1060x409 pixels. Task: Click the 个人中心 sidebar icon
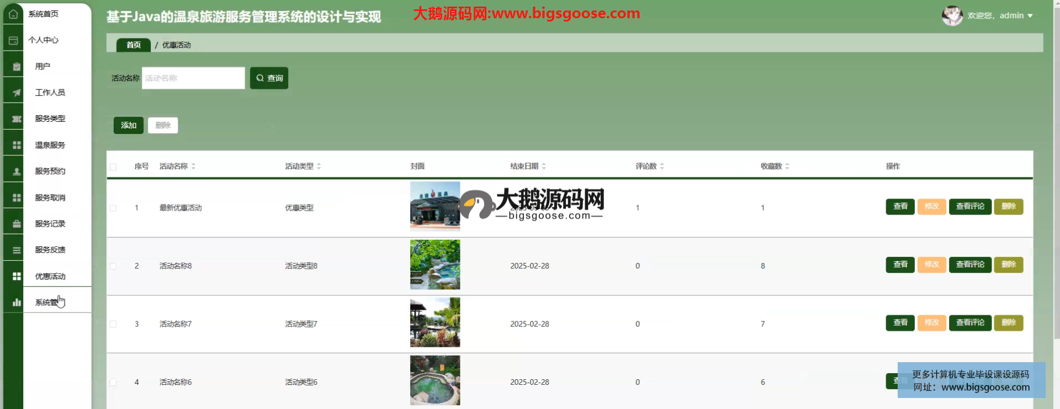point(13,40)
